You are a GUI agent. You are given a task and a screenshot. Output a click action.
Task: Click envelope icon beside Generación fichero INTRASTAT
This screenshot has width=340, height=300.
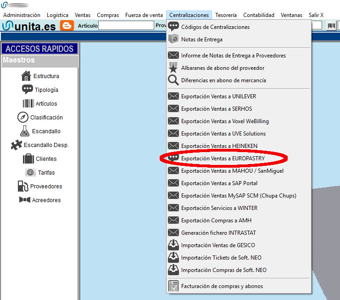coord(173,232)
